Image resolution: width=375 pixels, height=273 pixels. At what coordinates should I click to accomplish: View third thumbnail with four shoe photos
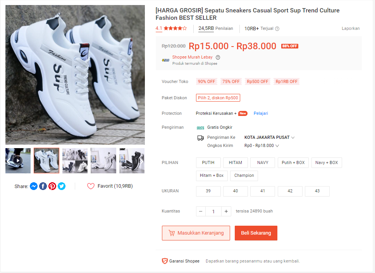pos(75,161)
